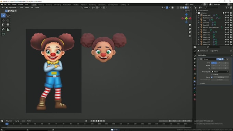
Task: Select the Move tool
Action: [x=3, y=20]
